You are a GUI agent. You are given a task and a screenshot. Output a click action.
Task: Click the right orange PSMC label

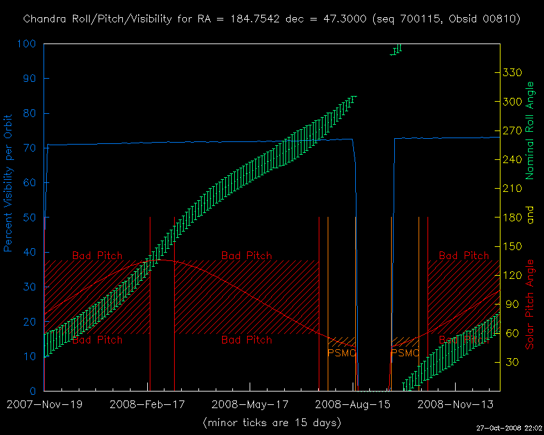point(404,352)
